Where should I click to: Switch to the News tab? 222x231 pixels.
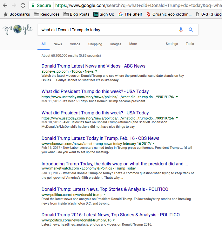pos(58,44)
